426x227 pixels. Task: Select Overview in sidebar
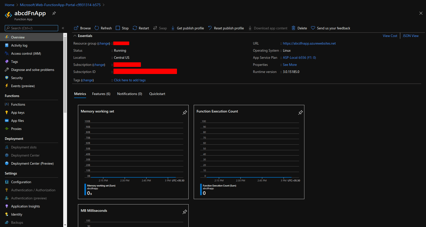click(x=31, y=37)
